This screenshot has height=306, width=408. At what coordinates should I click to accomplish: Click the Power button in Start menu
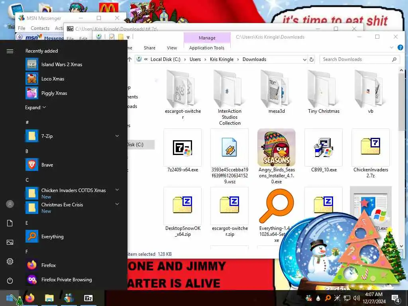(x=10, y=280)
